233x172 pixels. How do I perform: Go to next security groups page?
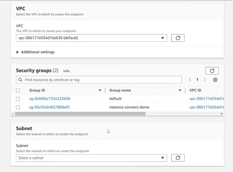coord(205,80)
